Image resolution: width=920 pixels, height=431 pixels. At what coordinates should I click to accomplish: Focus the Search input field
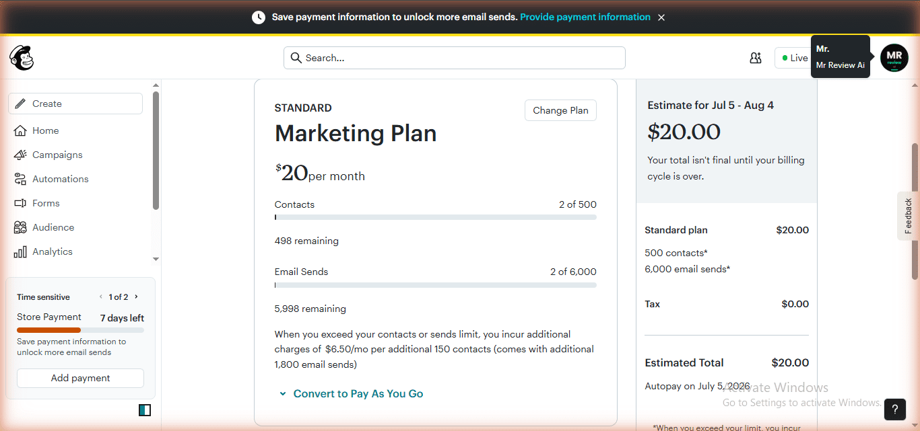455,58
